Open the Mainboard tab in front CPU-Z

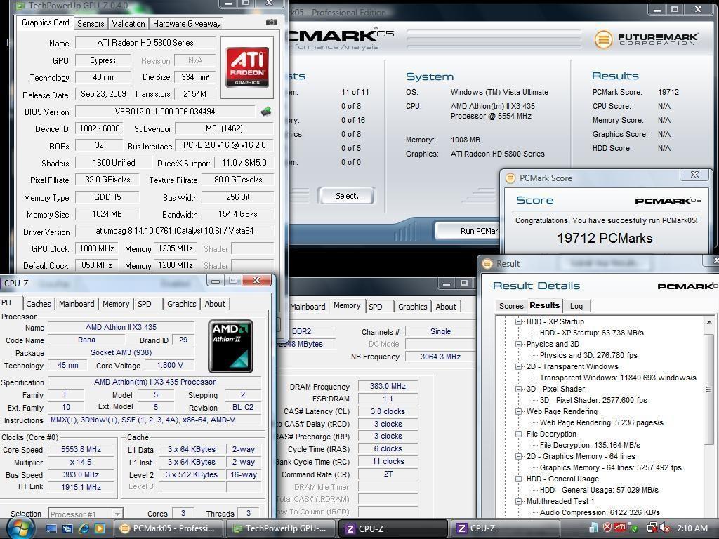pyautogui.click(x=77, y=304)
